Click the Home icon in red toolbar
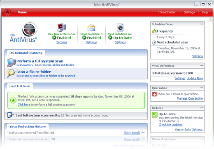 coord(7,12)
